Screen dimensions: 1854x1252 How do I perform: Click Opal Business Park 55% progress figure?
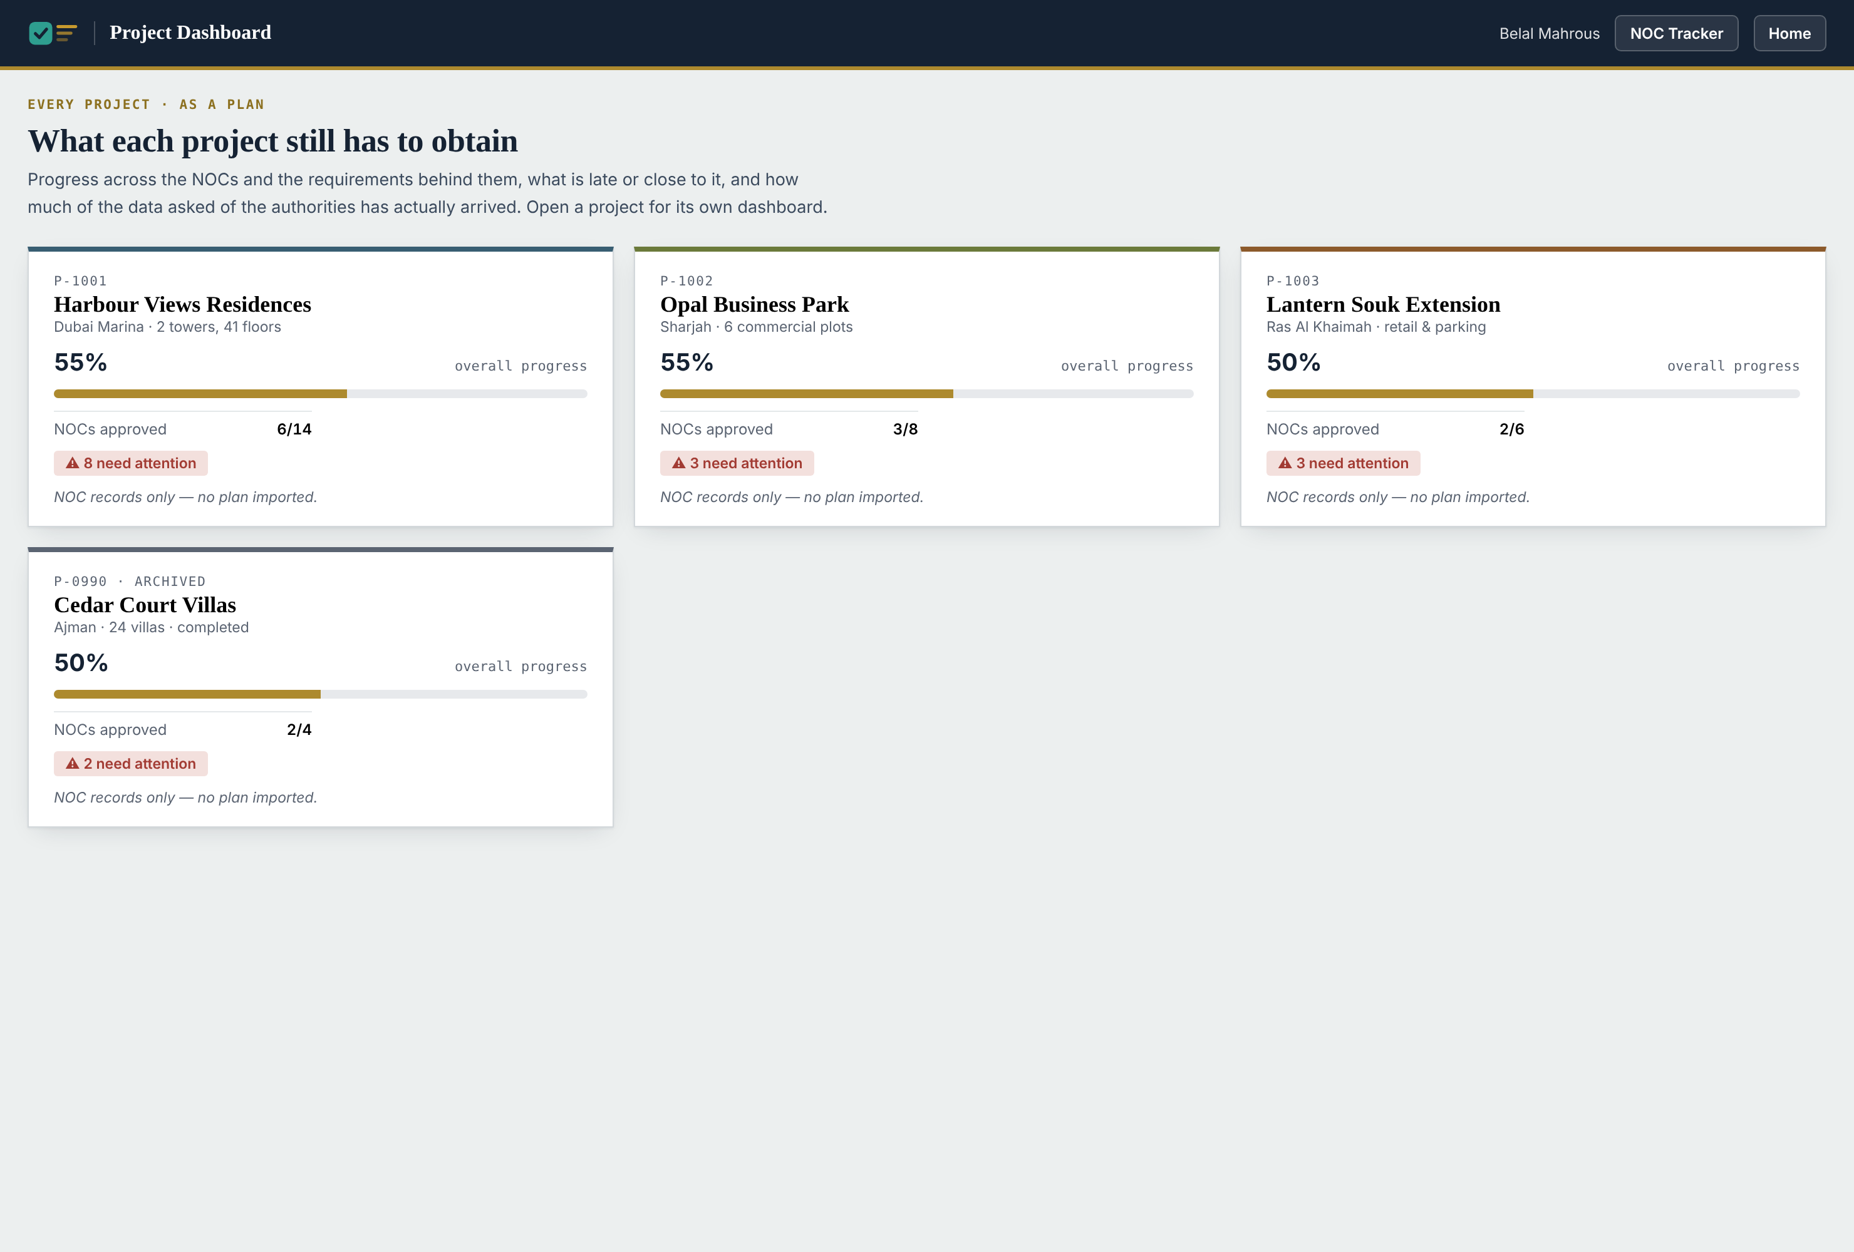click(x=687, y=363)
